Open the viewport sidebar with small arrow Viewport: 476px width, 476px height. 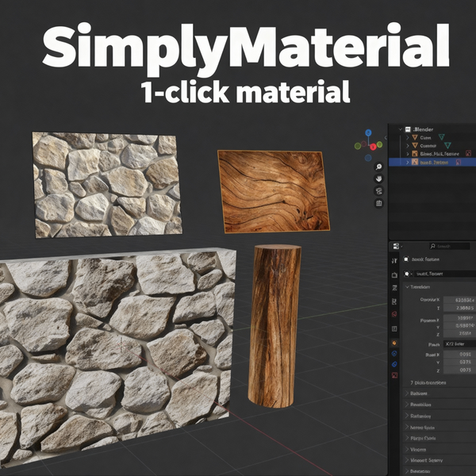386,137
